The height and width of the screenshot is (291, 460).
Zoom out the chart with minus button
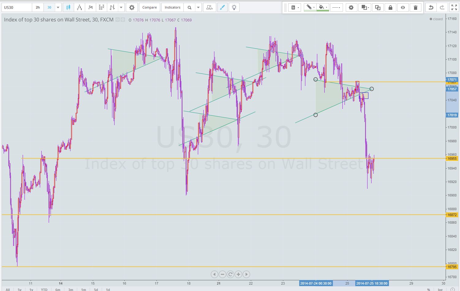[222, 274]
